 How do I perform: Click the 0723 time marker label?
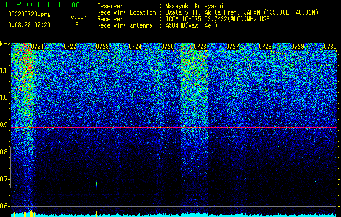point(102,47)
